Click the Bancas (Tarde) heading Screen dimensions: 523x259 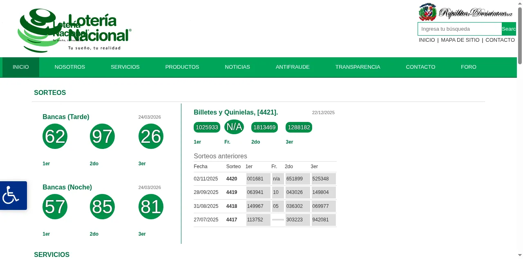pyautogui.click(x=66, y=117)
